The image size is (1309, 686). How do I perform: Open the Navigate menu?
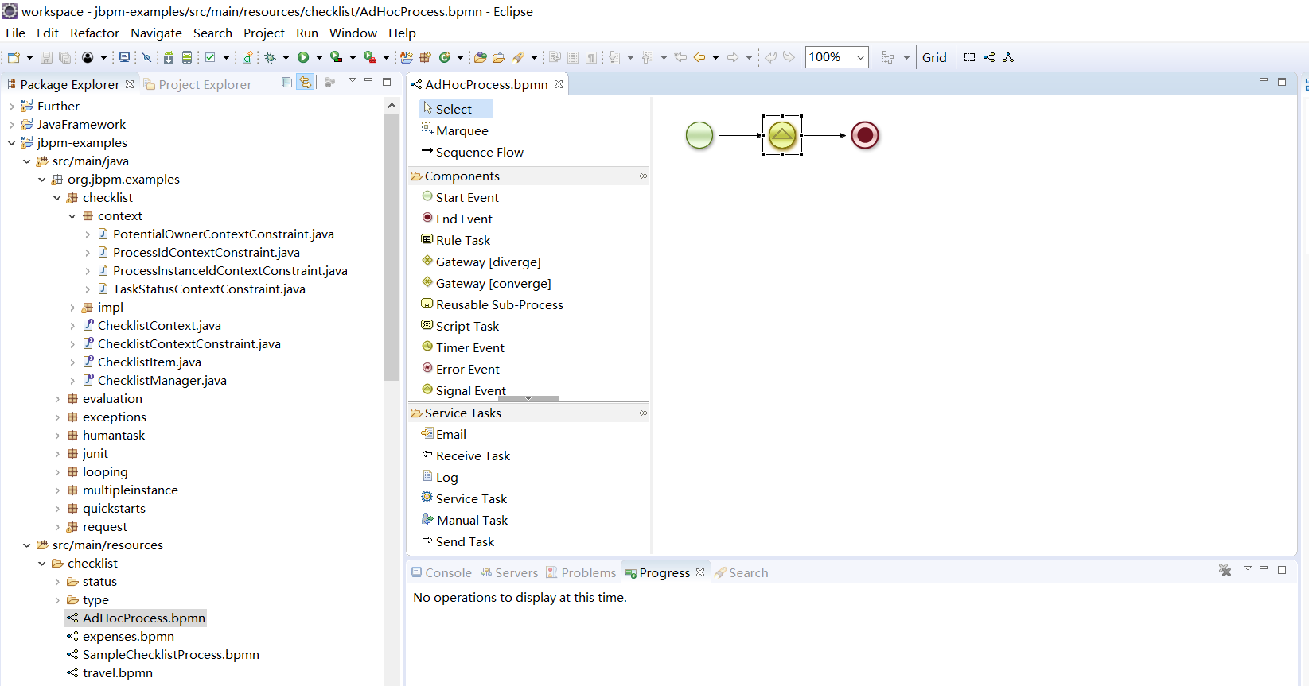156,33
